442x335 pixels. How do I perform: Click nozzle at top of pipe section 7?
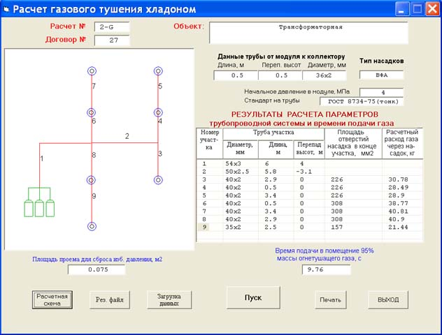[92, 70]
